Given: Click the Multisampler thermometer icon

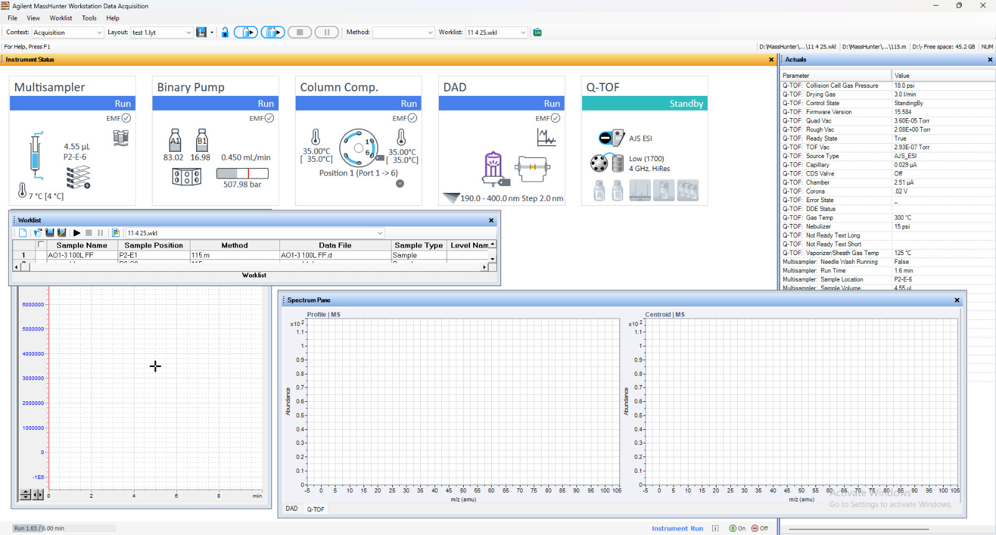Looking at the screenshot, I should [22, 190].
